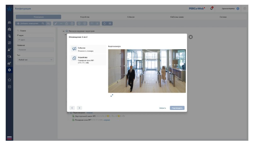Click the edit pencil icon in the toolbar
Screen dimensions: 255x147
point(55,24)
